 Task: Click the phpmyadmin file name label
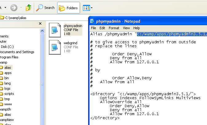pyautogui.click(x=73, y=26)
